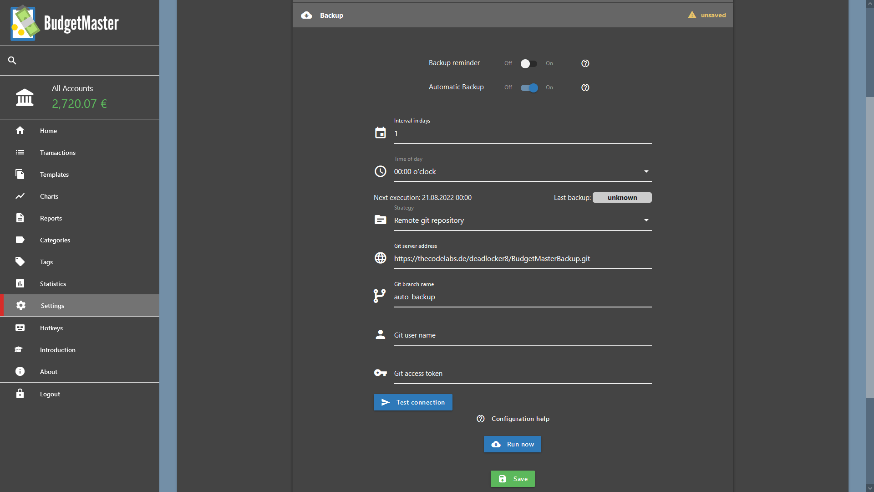Image resolution: width=874 pixels, height=492 pixels.
Task: Click the search magnifier icon
Action: pyautogui.click(x=12, y=60)
